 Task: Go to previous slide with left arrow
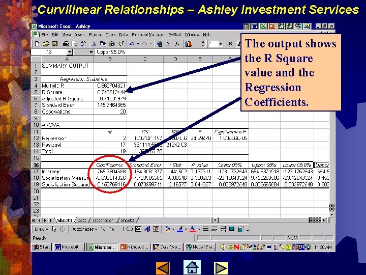163,267
